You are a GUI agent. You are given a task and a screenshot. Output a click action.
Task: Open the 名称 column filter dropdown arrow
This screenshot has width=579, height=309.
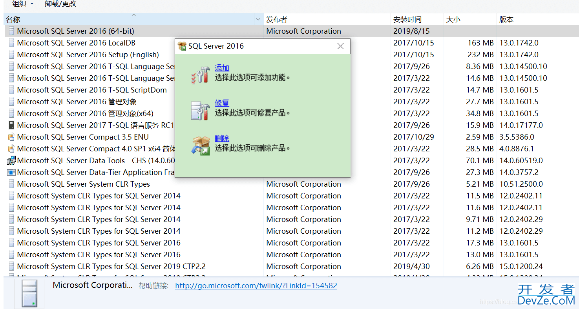pyautogui.click(x=258, y=19)
